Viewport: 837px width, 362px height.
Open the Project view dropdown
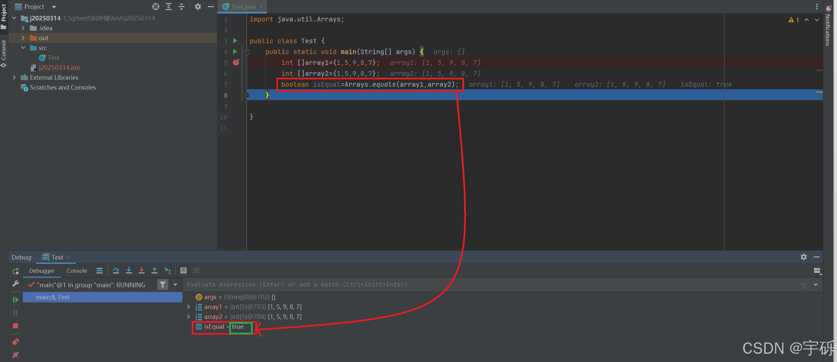pos(54,7)
